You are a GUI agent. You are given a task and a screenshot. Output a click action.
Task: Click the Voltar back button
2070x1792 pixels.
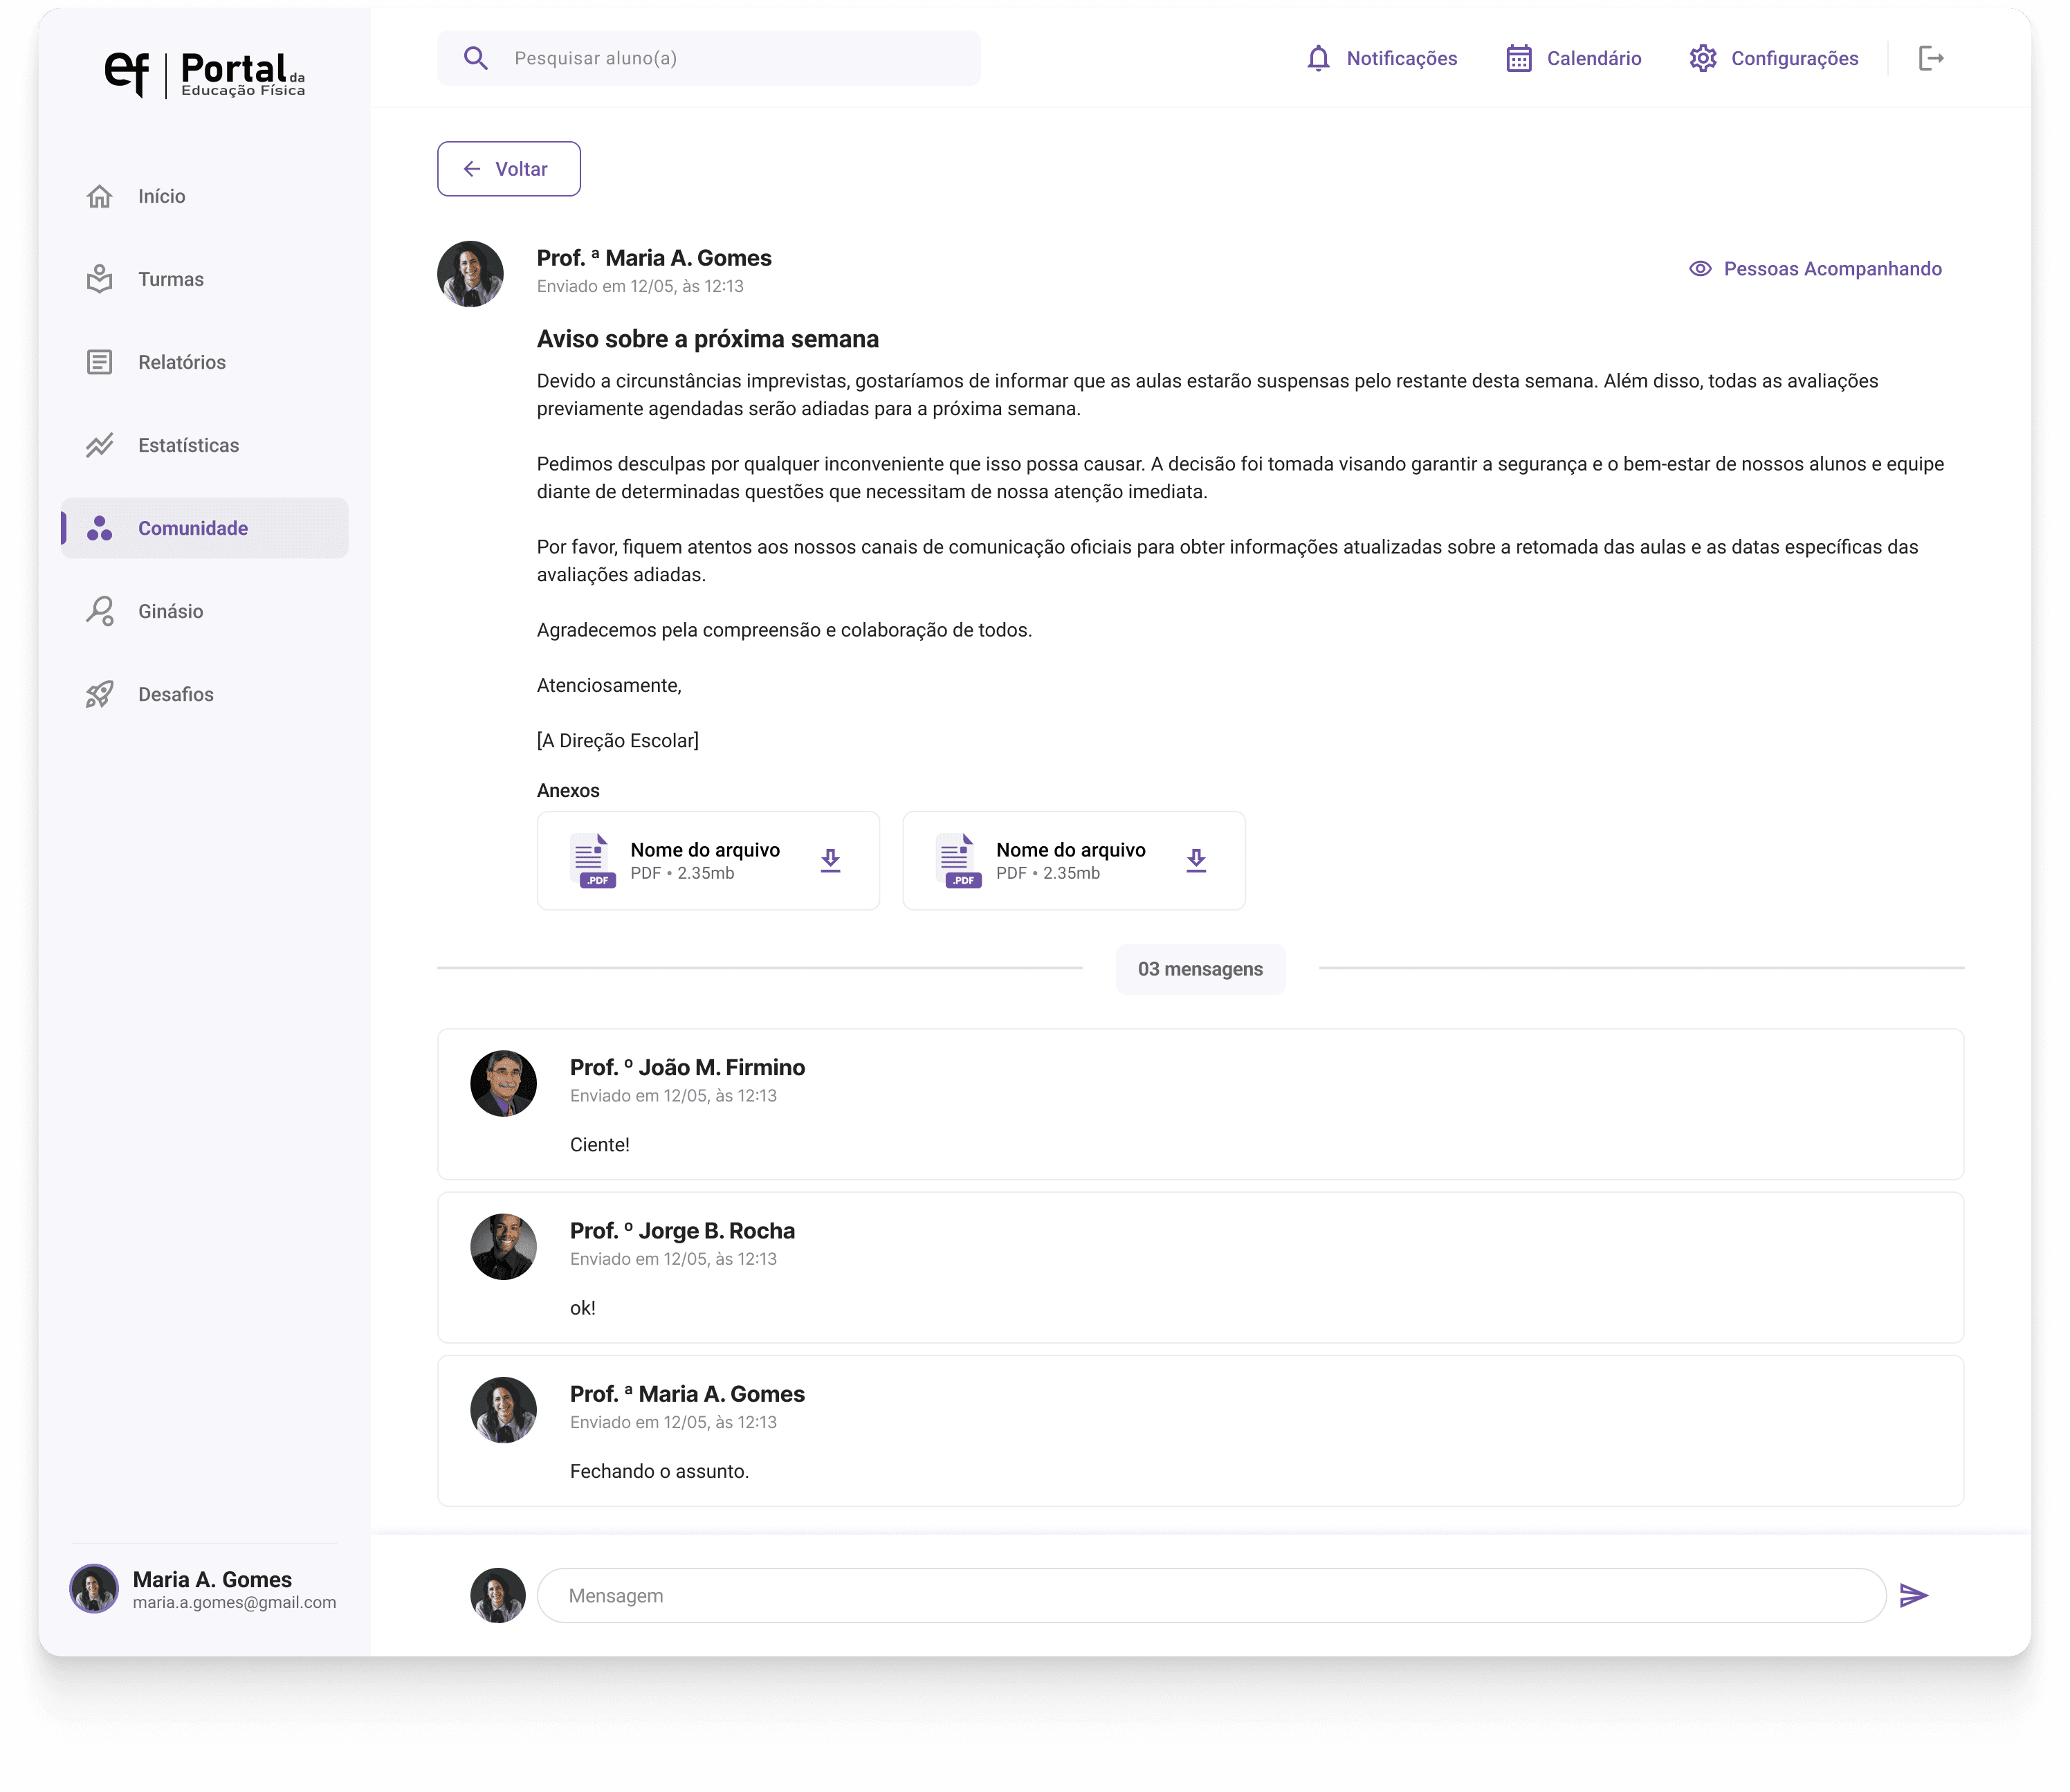point(509,169)
